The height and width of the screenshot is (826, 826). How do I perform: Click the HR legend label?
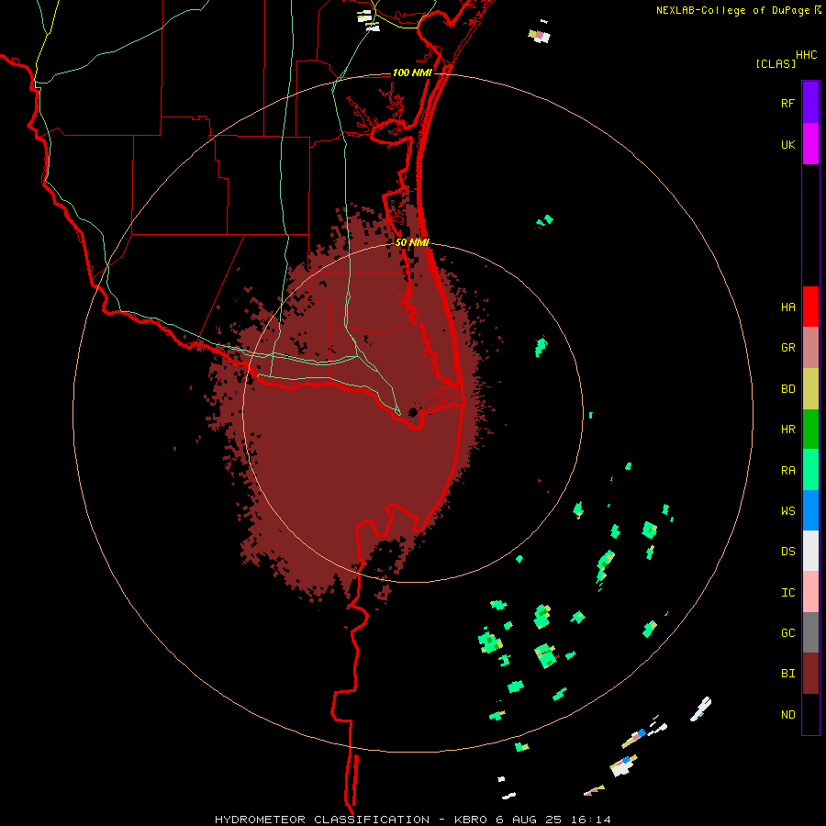pyautogui.click(x=787, y=430)
